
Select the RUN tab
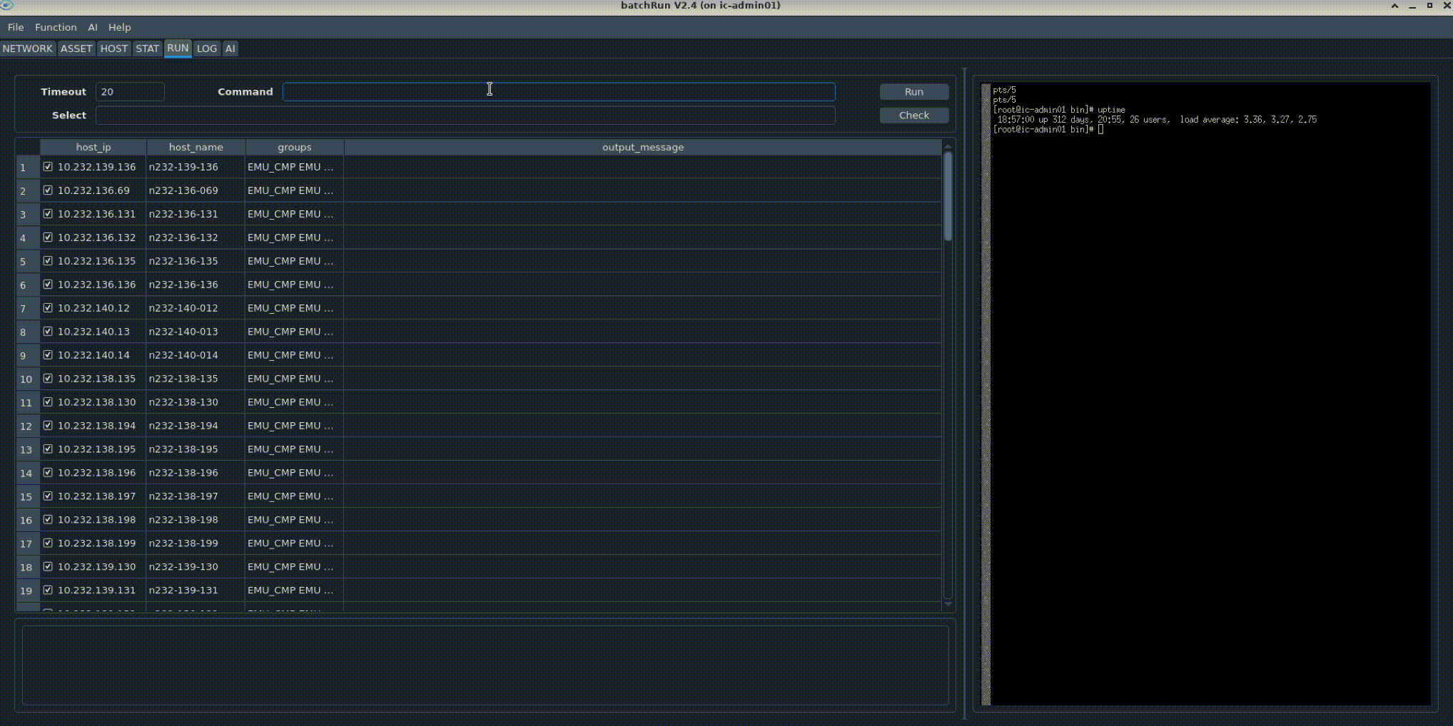point(178,48)
